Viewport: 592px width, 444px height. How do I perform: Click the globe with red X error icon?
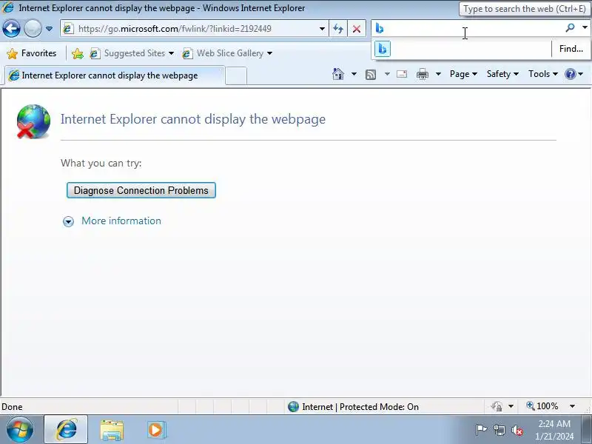(33, 121)
